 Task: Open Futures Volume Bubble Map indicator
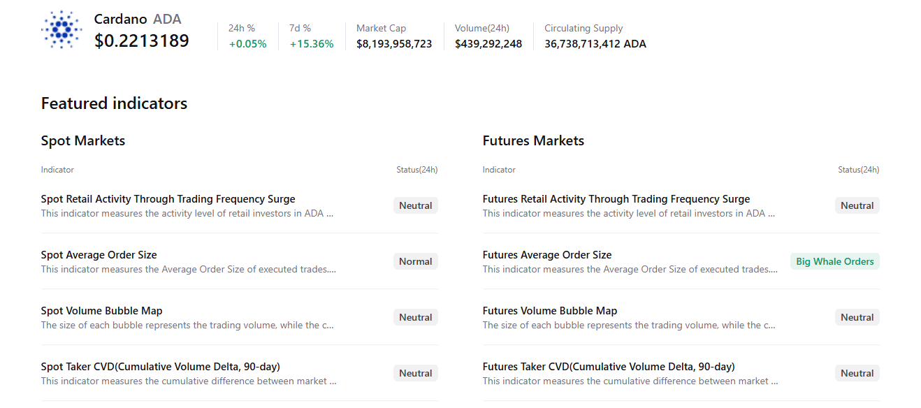tap(550, 311)
